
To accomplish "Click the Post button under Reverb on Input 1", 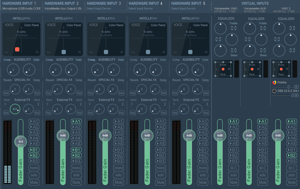I will pos(6,93).
